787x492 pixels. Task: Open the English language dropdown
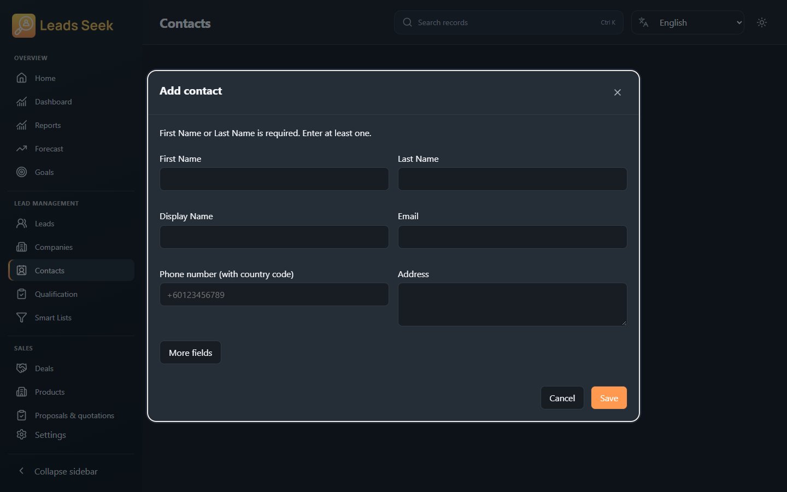point(688,22)
